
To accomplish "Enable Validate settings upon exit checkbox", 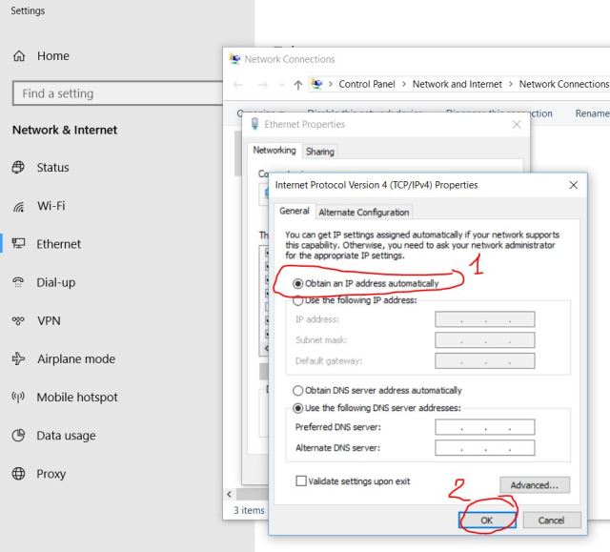I will point(302,481).
